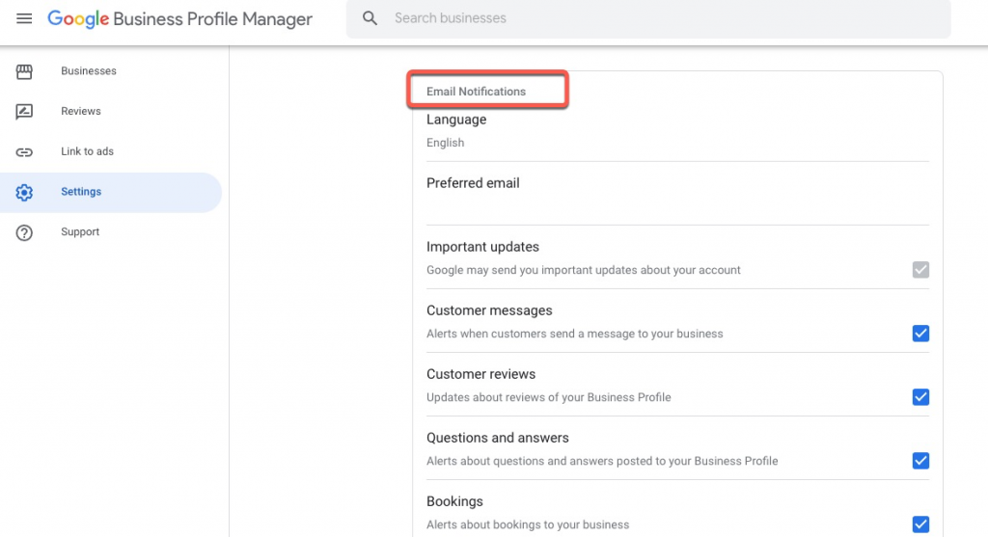The width and height of the screenshot is (988, 537).
Task: Click the Customer messages label
Action: tap(489, 310)
